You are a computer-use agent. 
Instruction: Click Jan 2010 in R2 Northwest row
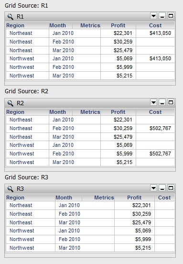[x=63, y=145]
